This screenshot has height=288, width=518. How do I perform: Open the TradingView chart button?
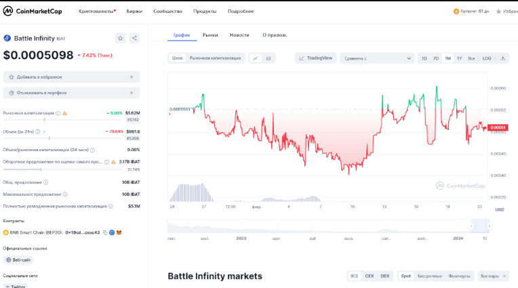tap(315, 58)
